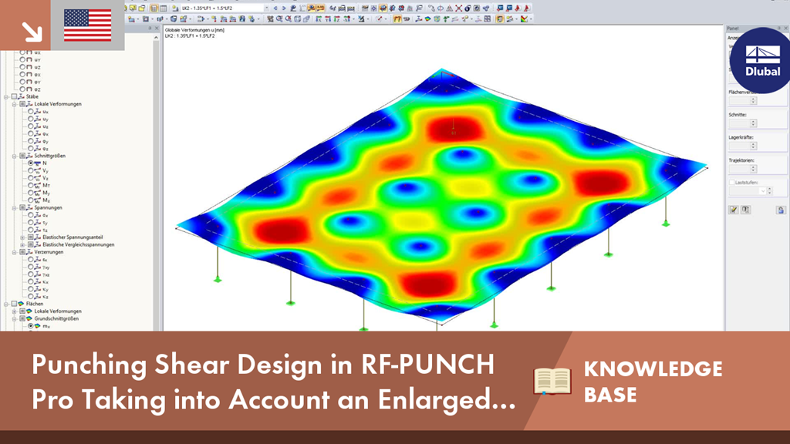Screen dimensions: 790x444
Task: Click the highlighted show results icon
Action: (x=312, y=8)
